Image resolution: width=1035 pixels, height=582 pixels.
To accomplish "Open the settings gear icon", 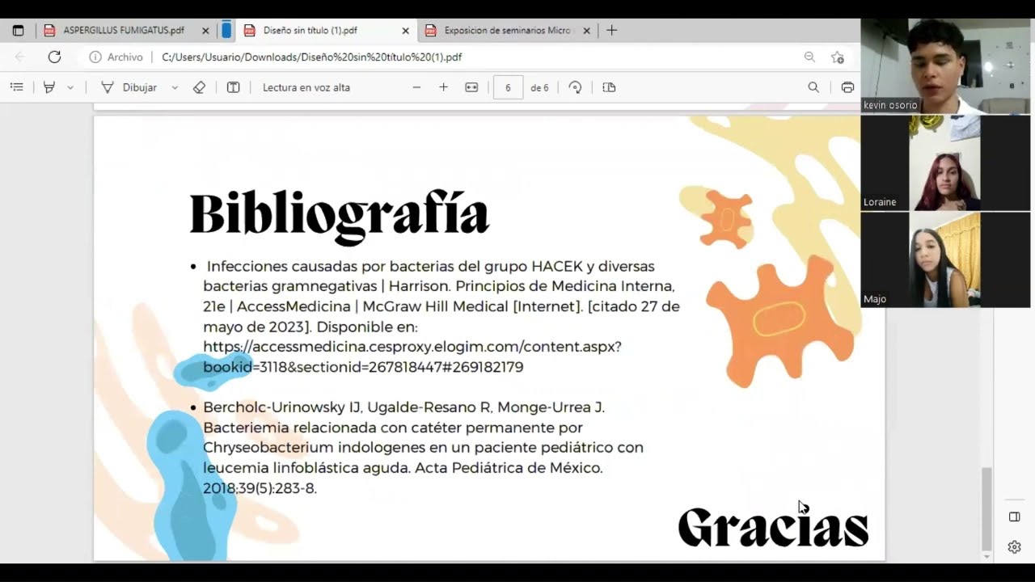I will (x=1014, y=547).
